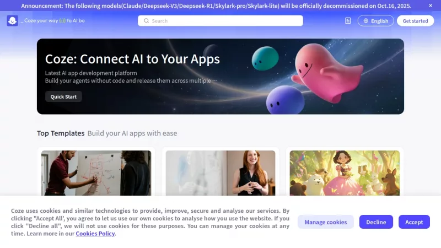441x248 pixels.
Task: Expand truncated banner description via ellipsis
Action: coord(215,80)
